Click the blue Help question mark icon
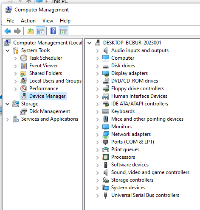 coord(53,31)
